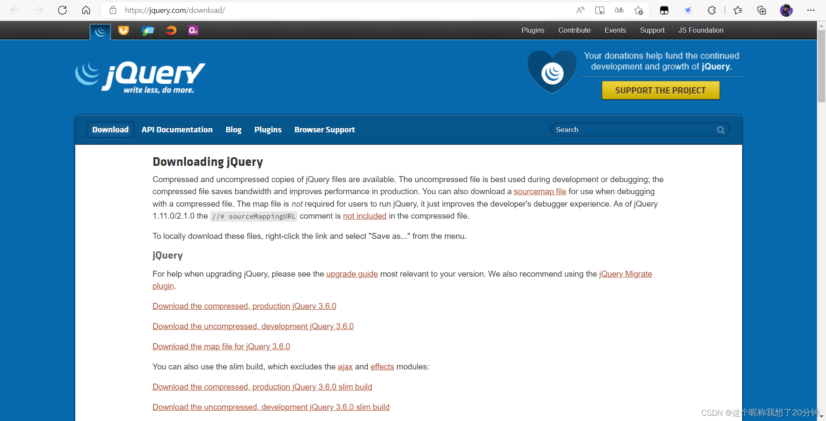Click the translate page icon

(619, 10)
